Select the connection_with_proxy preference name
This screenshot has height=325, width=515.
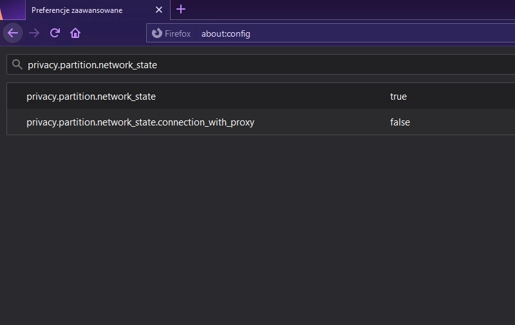140,122
